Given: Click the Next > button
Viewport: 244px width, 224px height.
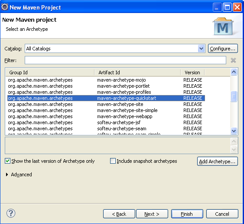Looking at the screenshot, I should point(152,214).
